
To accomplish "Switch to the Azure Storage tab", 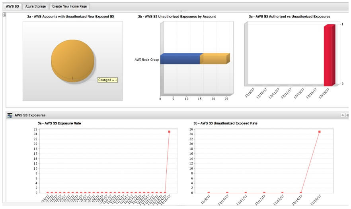I will 35,6.
